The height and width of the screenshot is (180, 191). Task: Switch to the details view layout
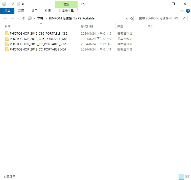(181, 177)
